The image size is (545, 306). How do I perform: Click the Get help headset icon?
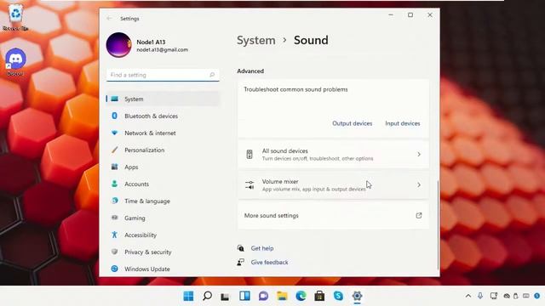pyautogui.click(x=240, y=248)
